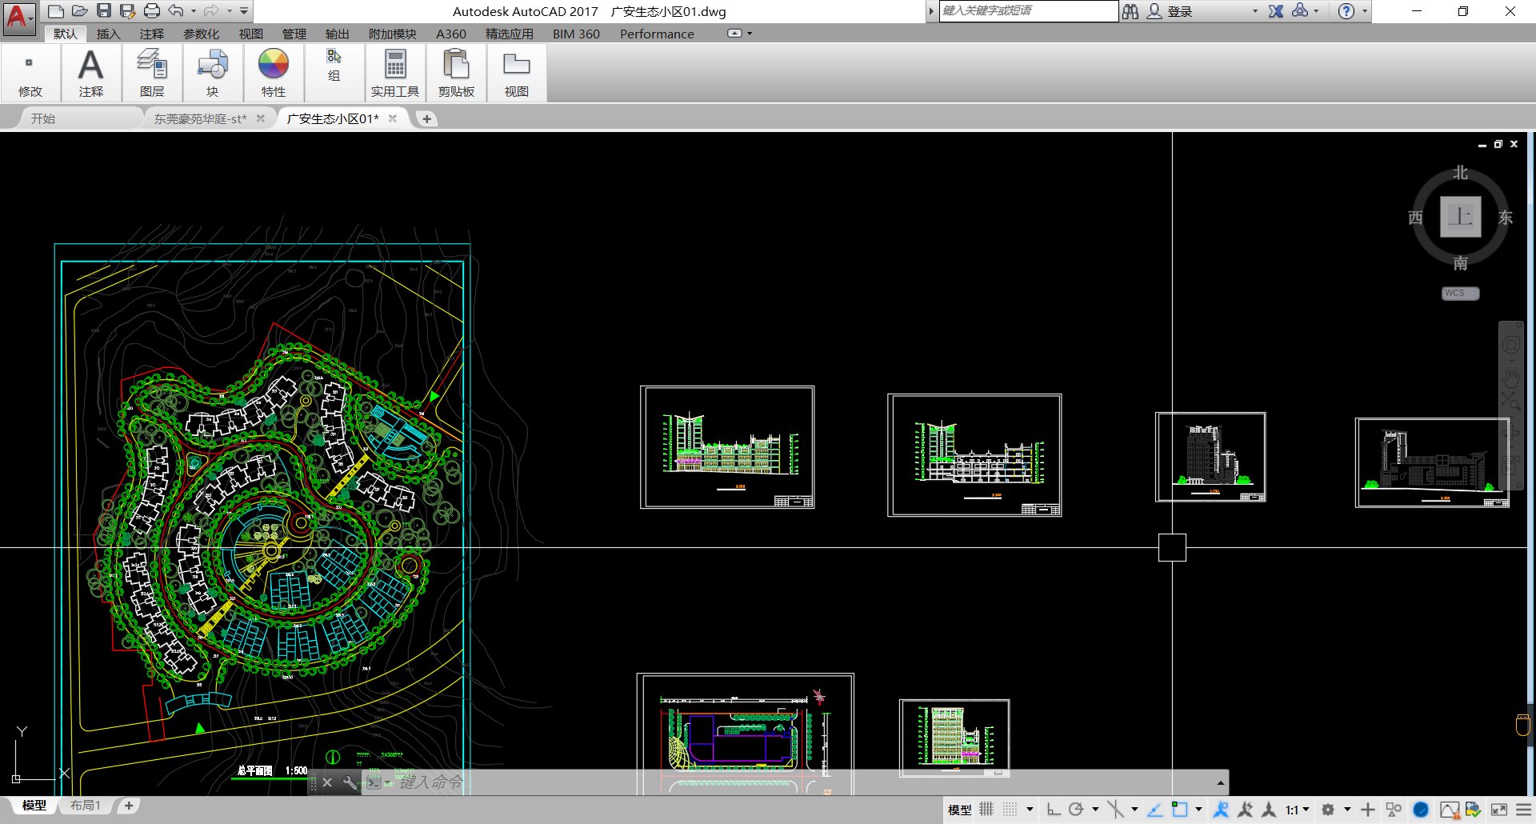
Task: Toggle ortho mode in status bar
Action: 1054,810
